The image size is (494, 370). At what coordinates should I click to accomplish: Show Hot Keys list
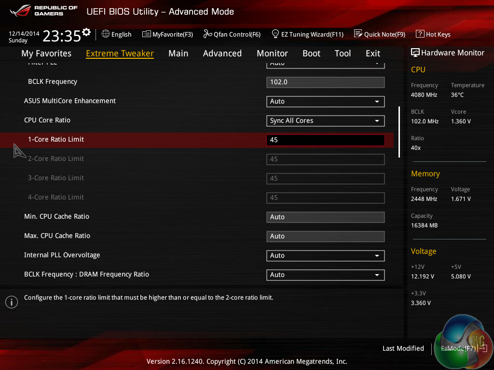tap(438, 34)
